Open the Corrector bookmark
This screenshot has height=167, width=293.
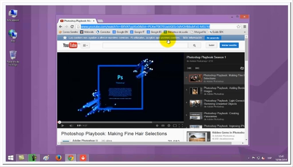(103, 32)
